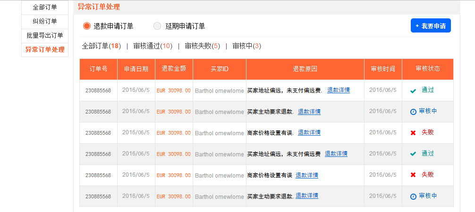Click the red X icon in the fifth row
Screen dimensions: 475x212
click(413, 175)
